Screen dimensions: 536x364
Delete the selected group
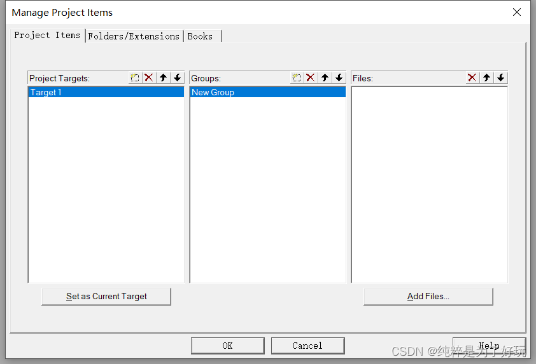click(x=311, y=78)
